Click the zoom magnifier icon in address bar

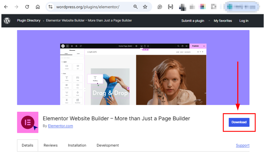(x=136, y=7)
